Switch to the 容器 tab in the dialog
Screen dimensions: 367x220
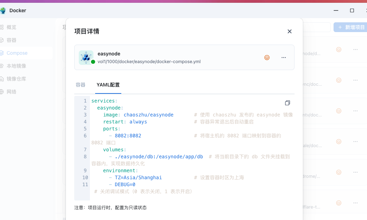81,85
